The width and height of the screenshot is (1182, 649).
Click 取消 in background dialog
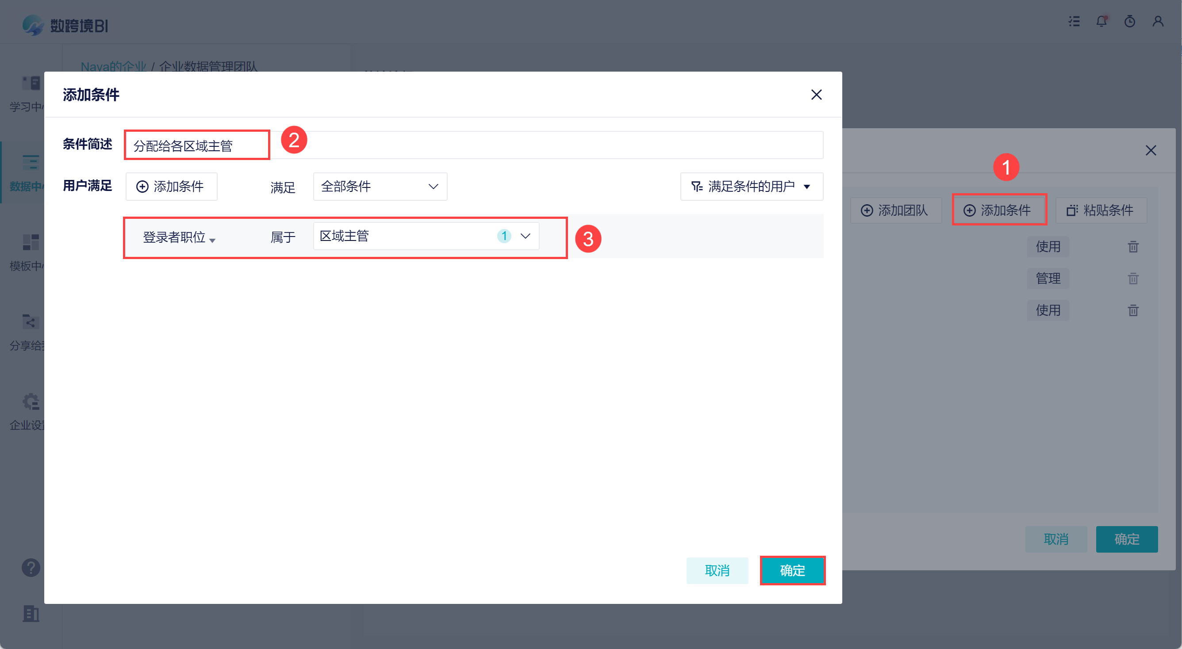tap(1056, 539)
